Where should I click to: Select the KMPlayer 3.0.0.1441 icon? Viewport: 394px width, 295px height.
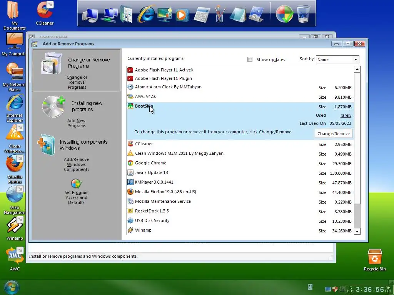[130, 182]
